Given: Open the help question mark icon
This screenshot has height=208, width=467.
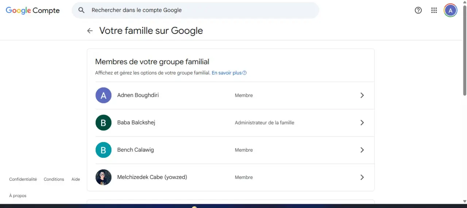Looking at the screenshot, I should 418,10.
